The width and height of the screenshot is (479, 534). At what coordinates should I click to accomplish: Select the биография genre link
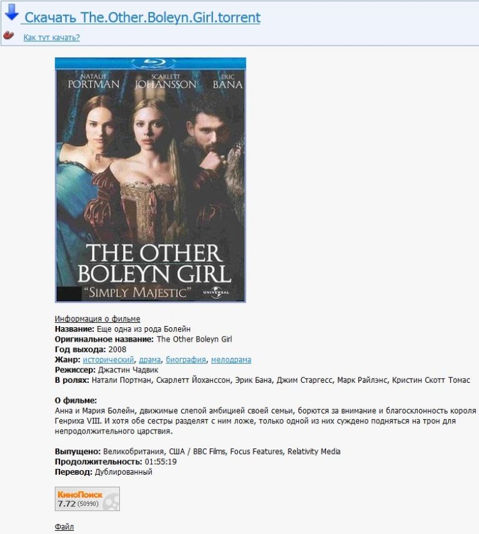pos(186,359)
